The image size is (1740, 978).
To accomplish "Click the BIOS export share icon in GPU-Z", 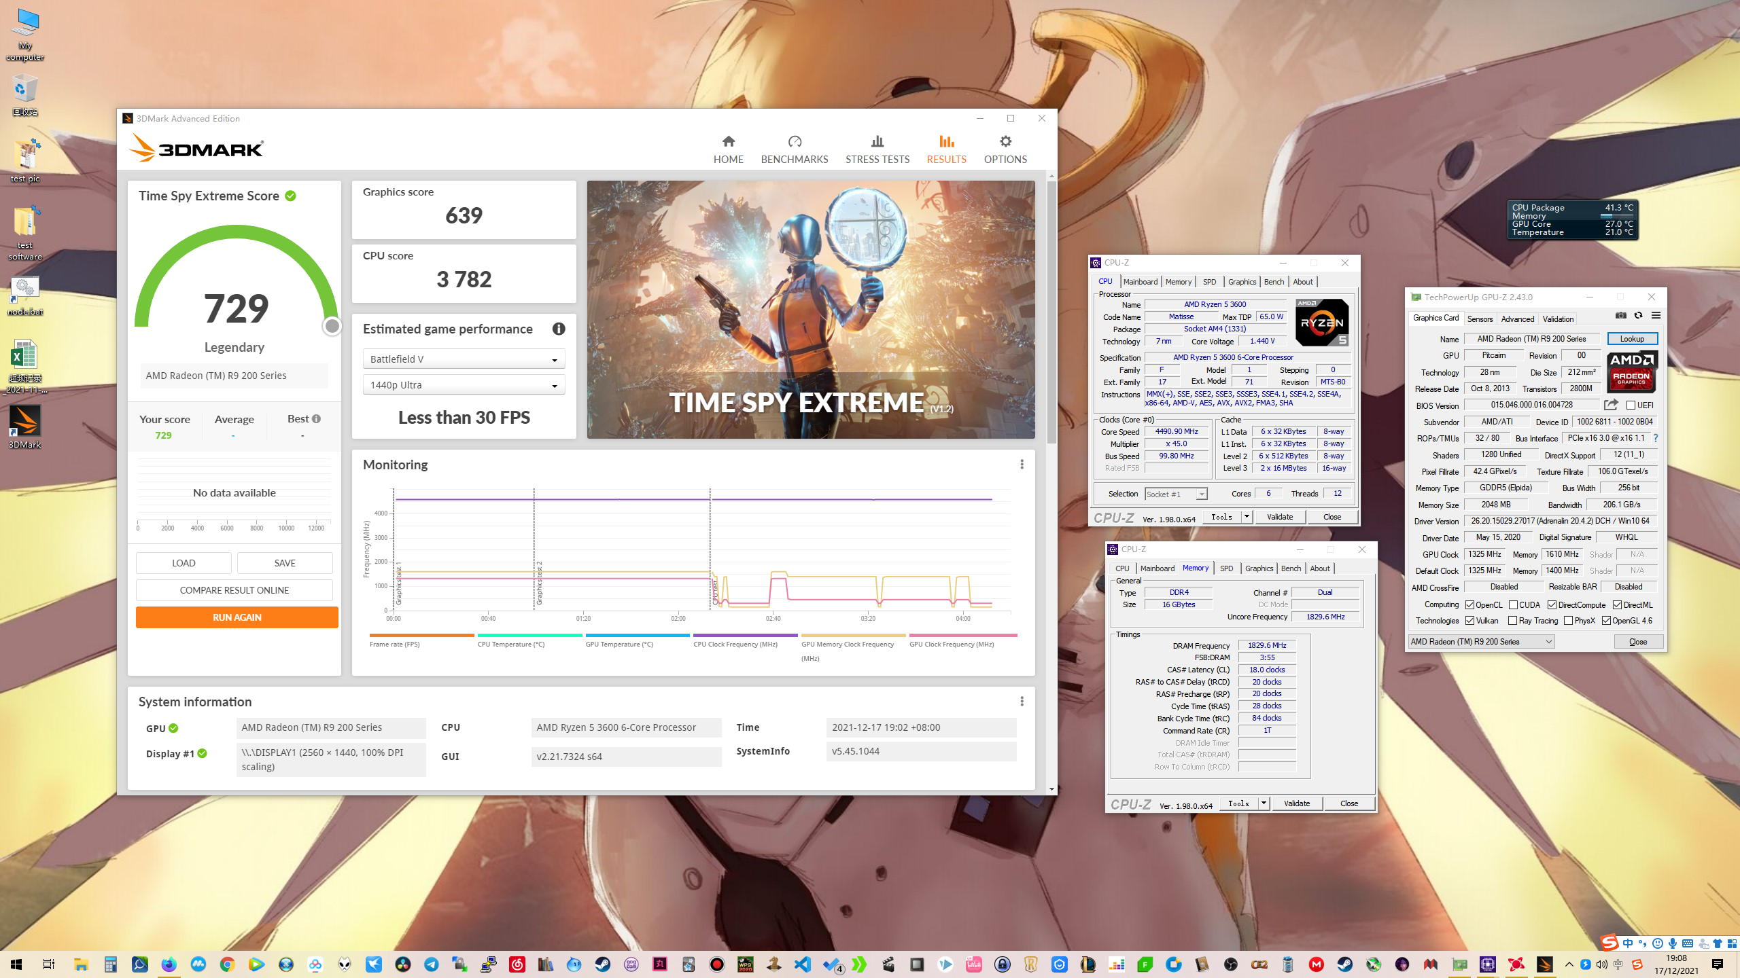I will (1610, 405).
